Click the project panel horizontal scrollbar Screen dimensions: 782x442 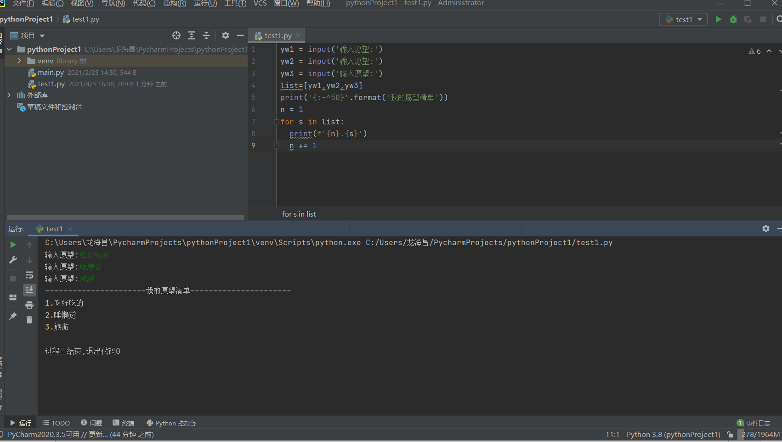tap(125, 218)
